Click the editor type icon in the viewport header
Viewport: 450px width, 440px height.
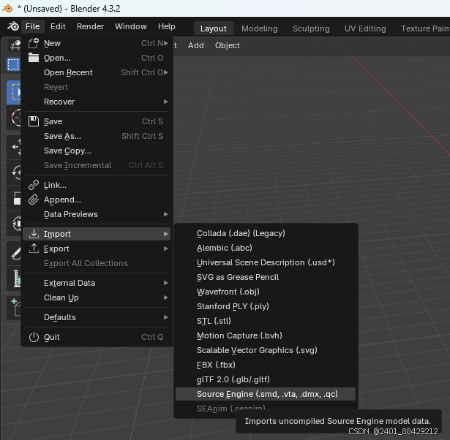click(x=14, y=45)
